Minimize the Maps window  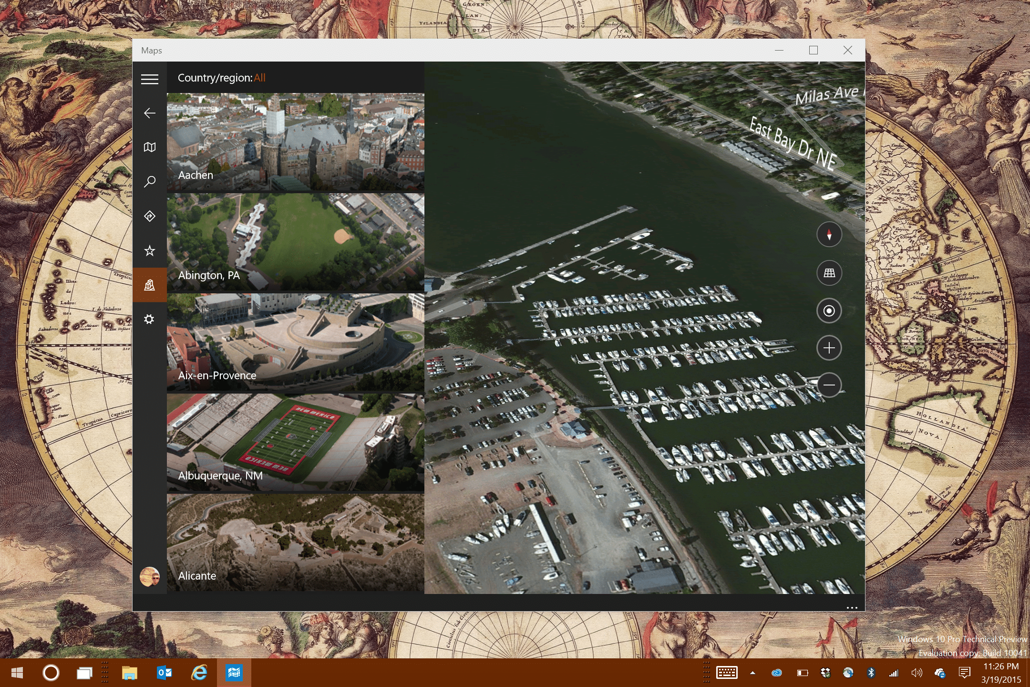(779, 50)
